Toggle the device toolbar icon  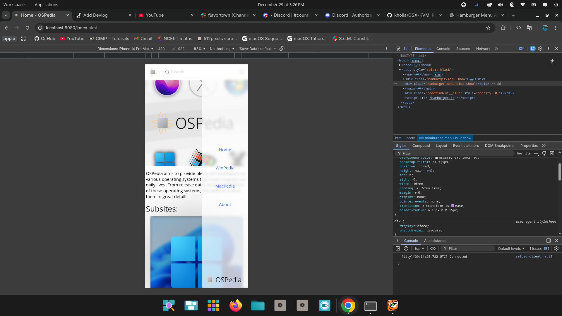[x=406, y=49]
